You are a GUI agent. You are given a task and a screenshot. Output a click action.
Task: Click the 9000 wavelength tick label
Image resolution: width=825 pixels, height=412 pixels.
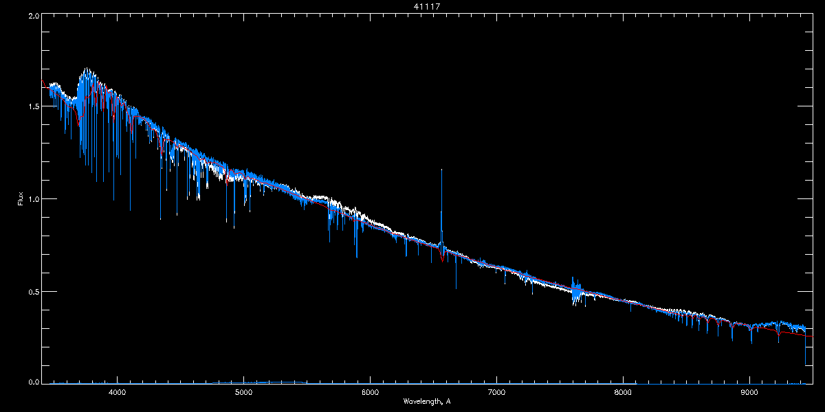(x=749, y=391)
